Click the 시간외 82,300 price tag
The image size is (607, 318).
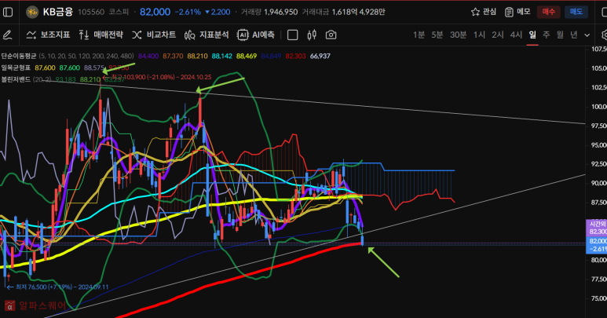[x=598, y=228]
